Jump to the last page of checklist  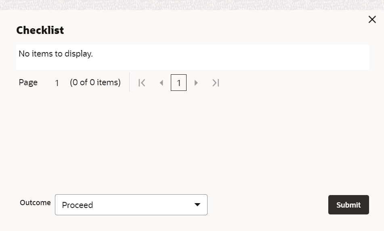tap(216, 83)
